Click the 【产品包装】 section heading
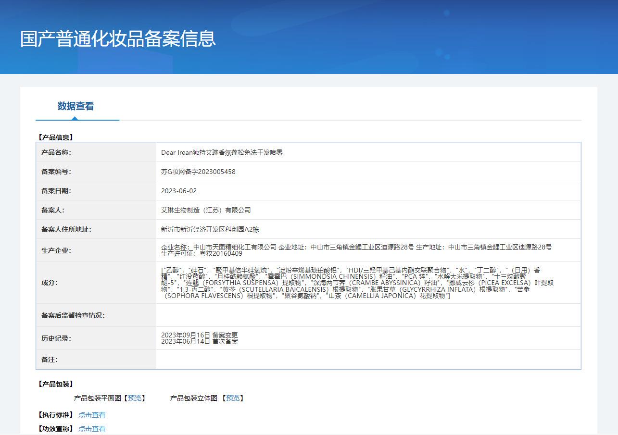This screenshot has height=435, width=618. click(x=56, y=384)
